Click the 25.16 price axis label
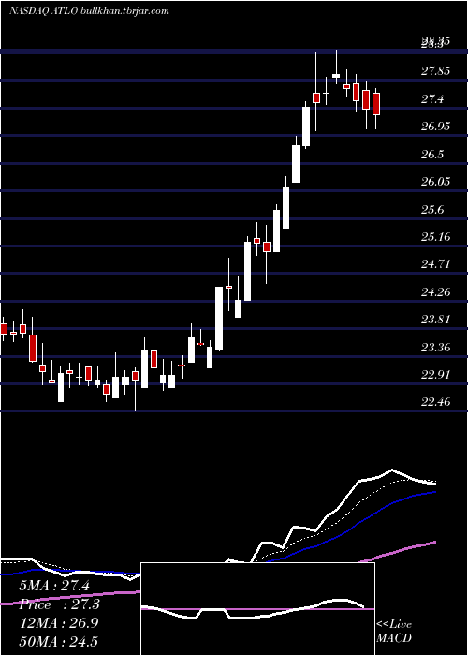Viewport: 468px width, 656px height. click(x=435, y=237)
